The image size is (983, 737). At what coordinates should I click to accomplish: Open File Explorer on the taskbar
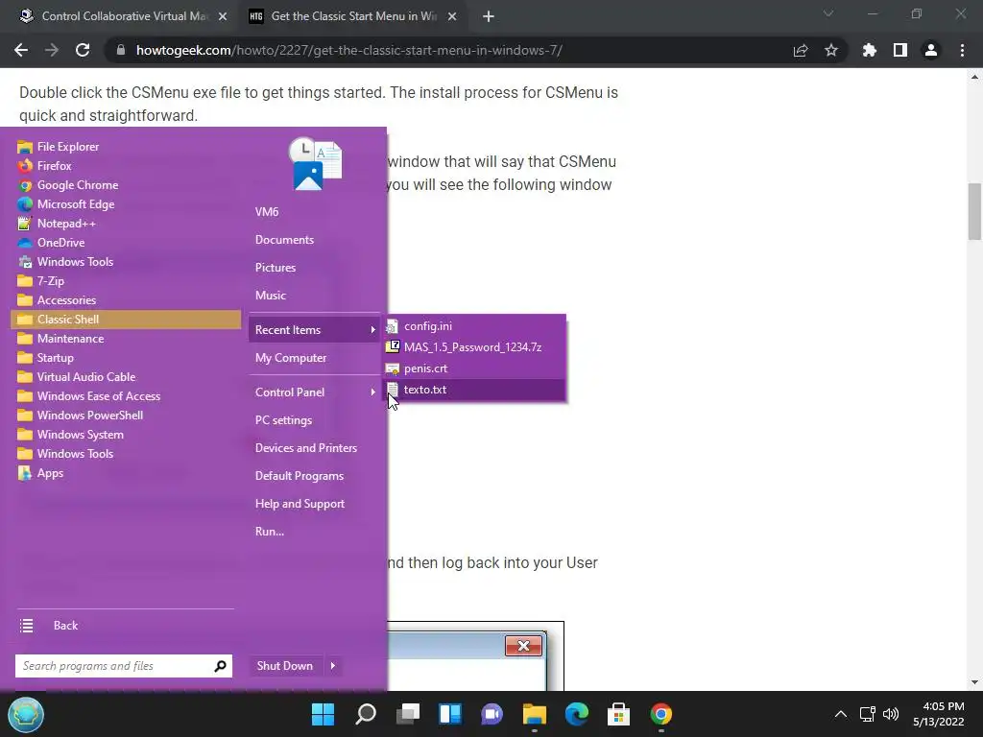point(534,714)
